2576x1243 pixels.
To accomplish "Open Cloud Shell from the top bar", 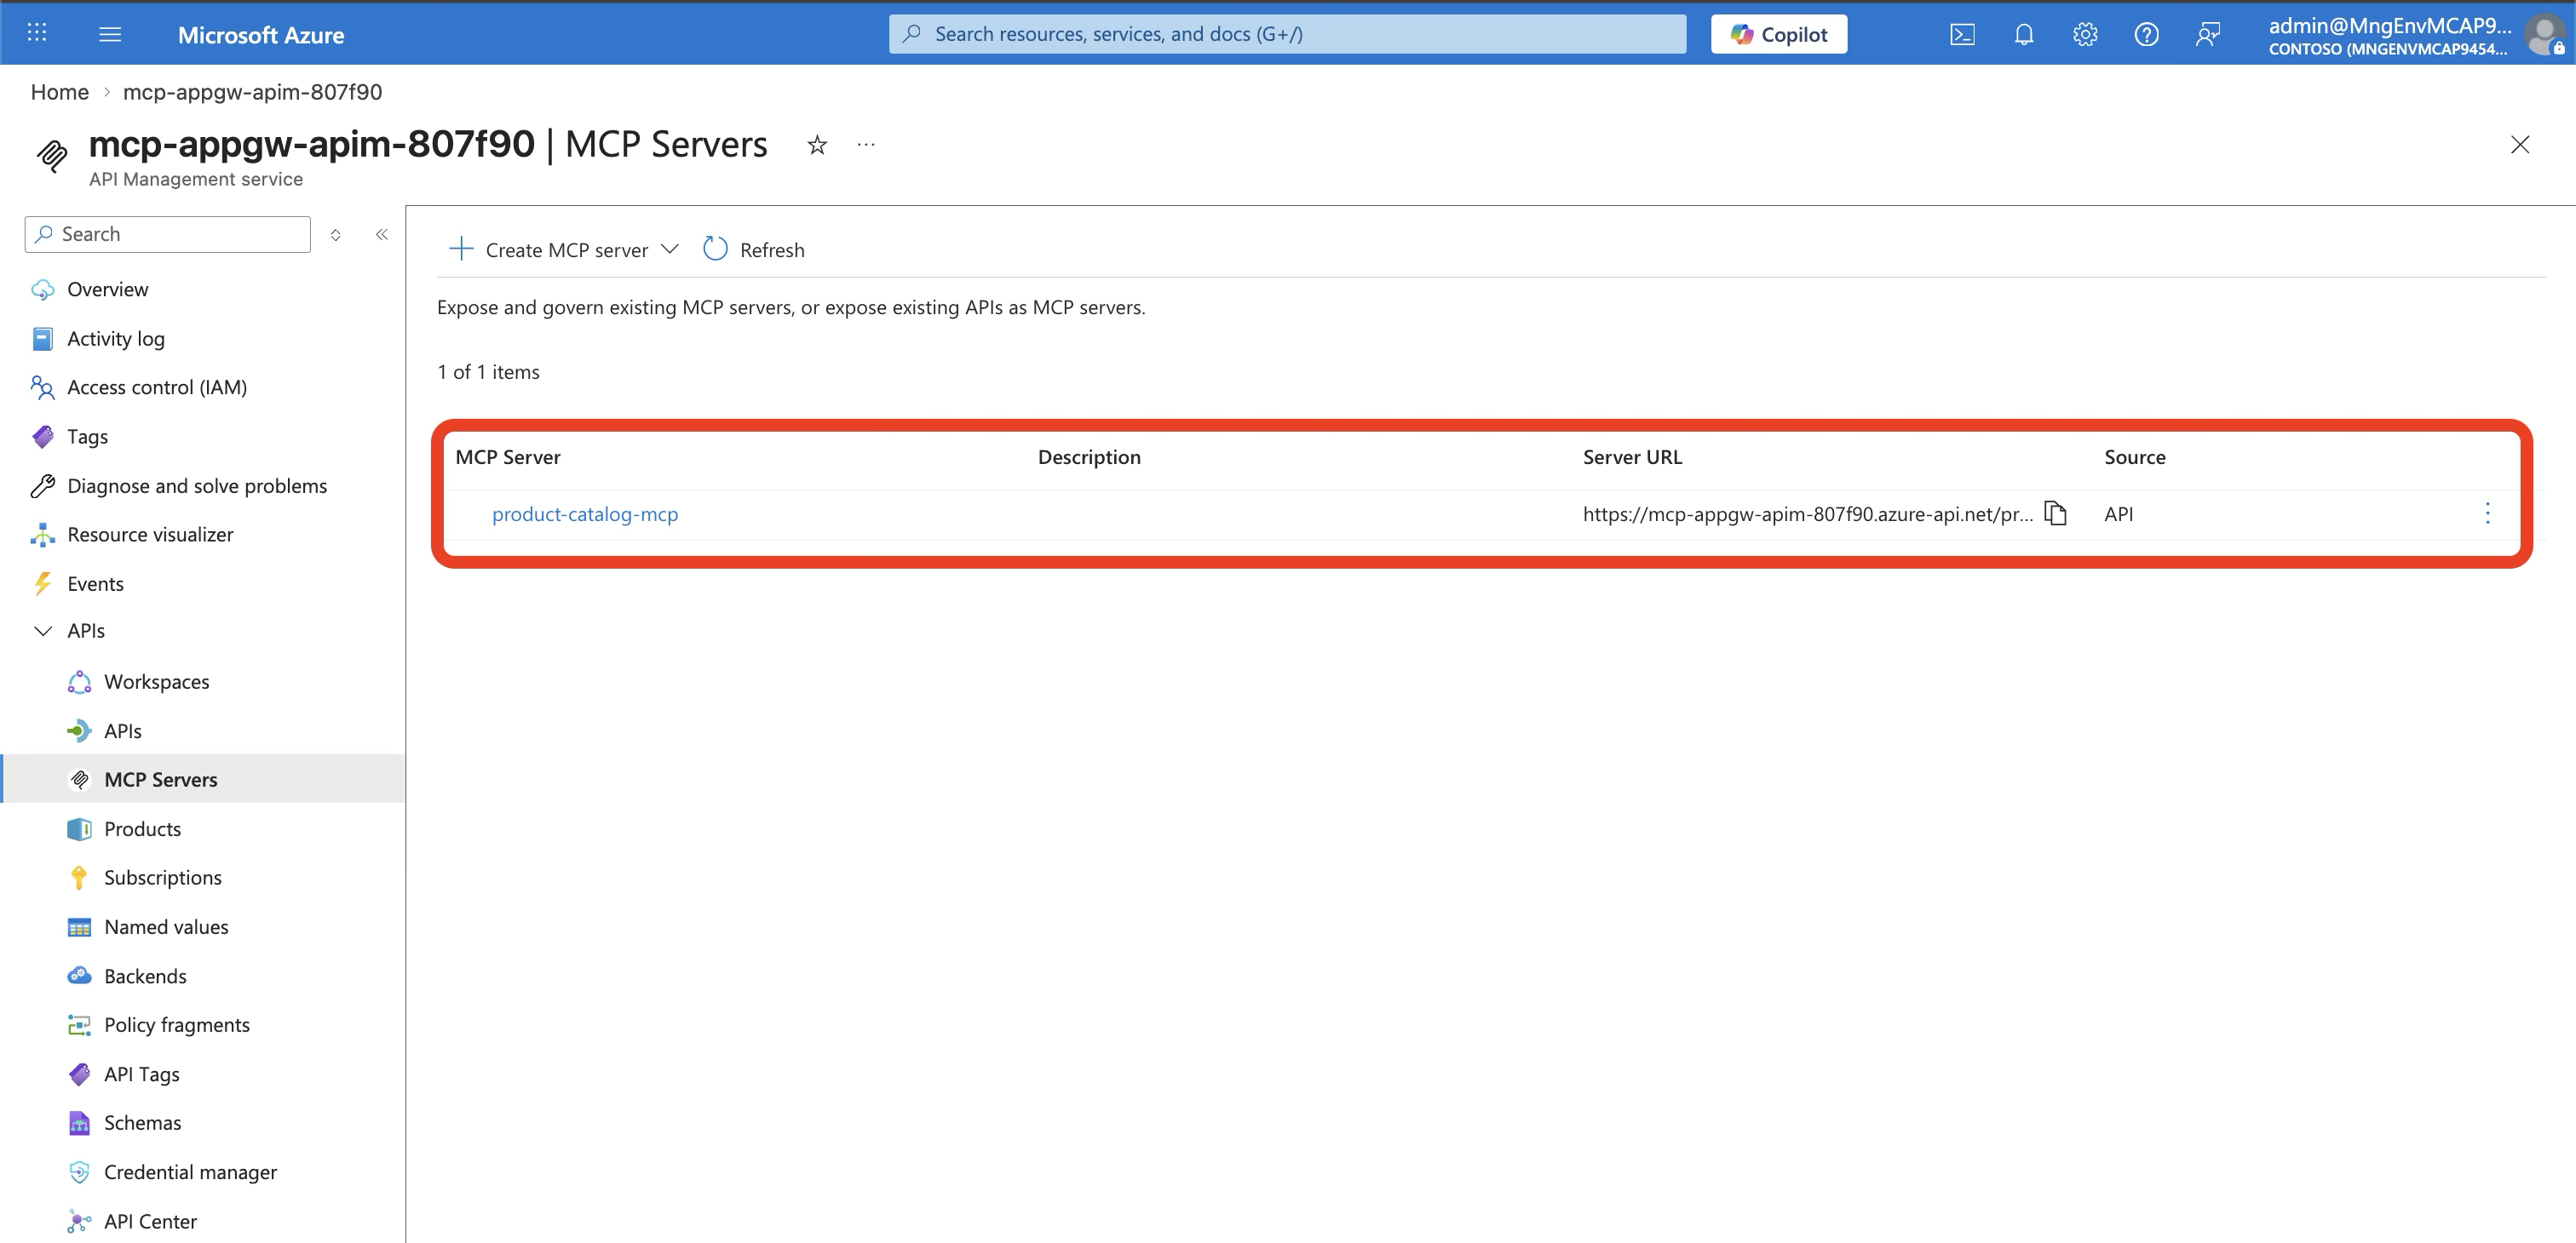I will click(1962, 35).
